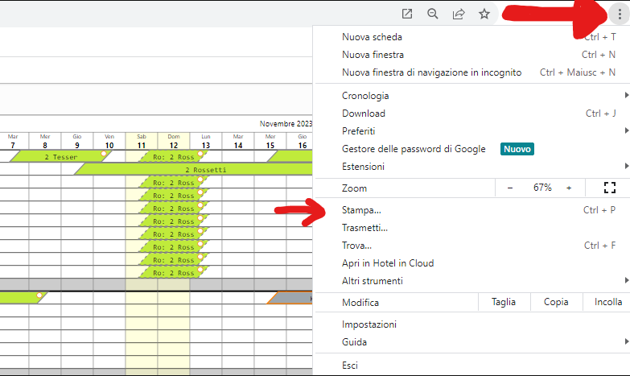Click the zoom magnifier icon in address bar
The image size is (630, 376).
(x=433, y=14)
